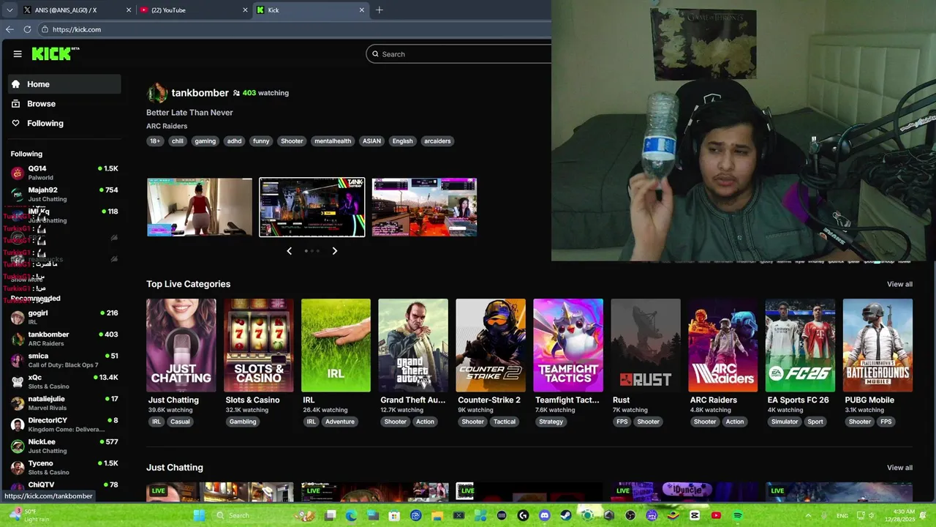Image resolution: width=936 pixels, height=527 pixels.
Task: Open Steam from the taskbar
Action: tap(566, 515)
